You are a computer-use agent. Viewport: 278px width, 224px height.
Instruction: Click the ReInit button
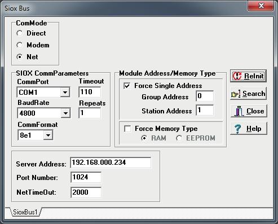point(249,76)
